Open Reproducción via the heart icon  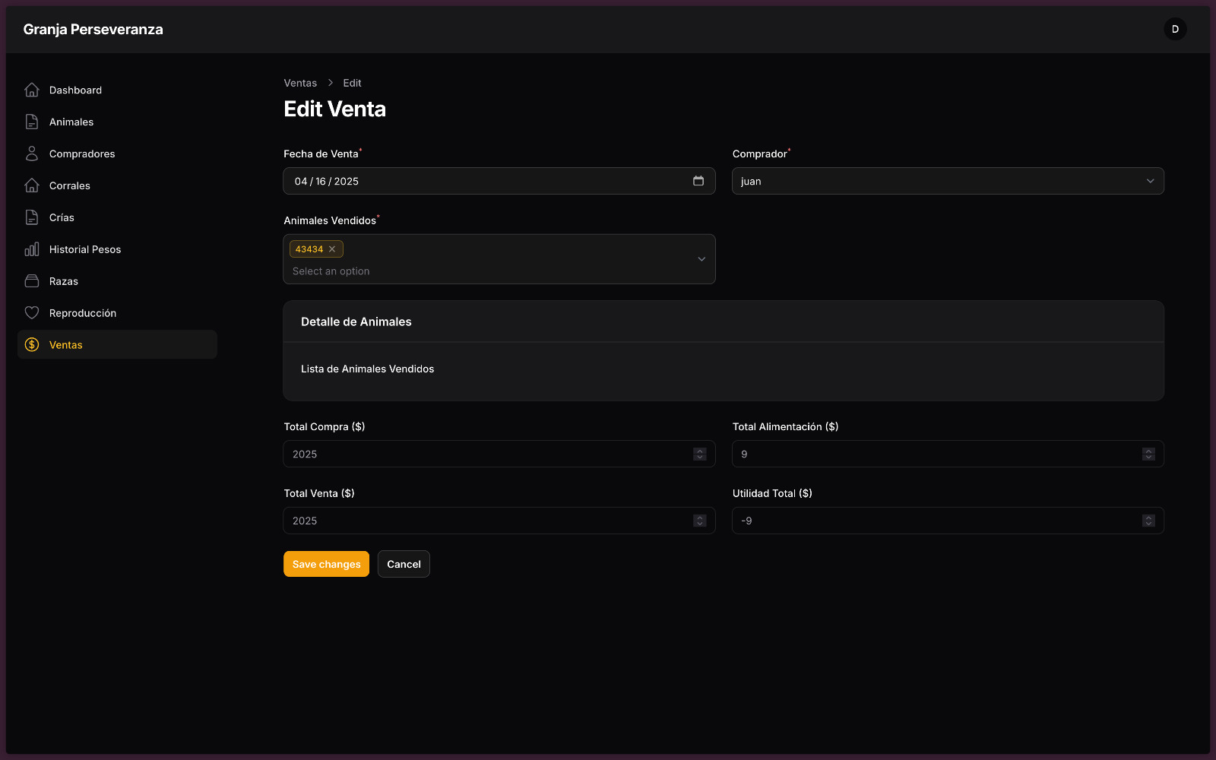32,313
